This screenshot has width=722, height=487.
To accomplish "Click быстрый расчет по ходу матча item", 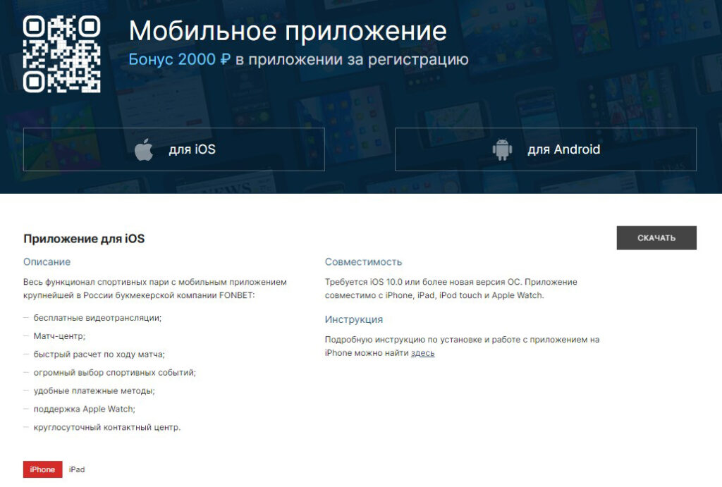I will point(99,355).
